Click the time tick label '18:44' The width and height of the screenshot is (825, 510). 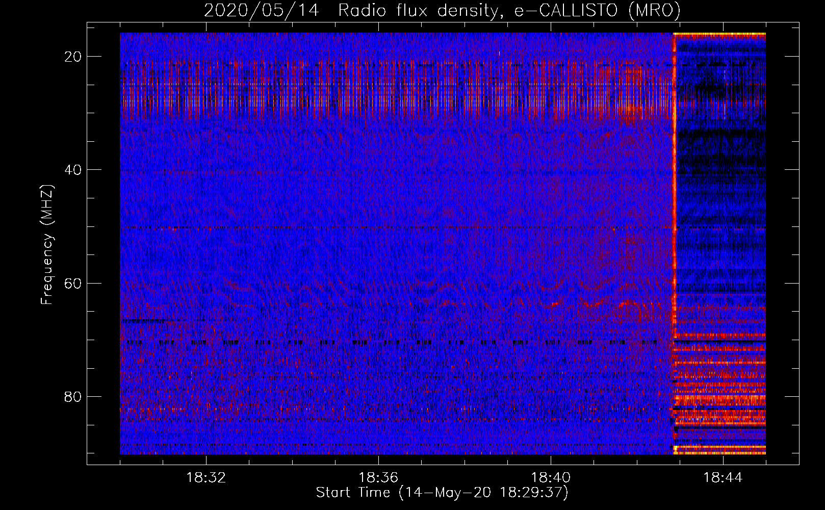(723, 478)
